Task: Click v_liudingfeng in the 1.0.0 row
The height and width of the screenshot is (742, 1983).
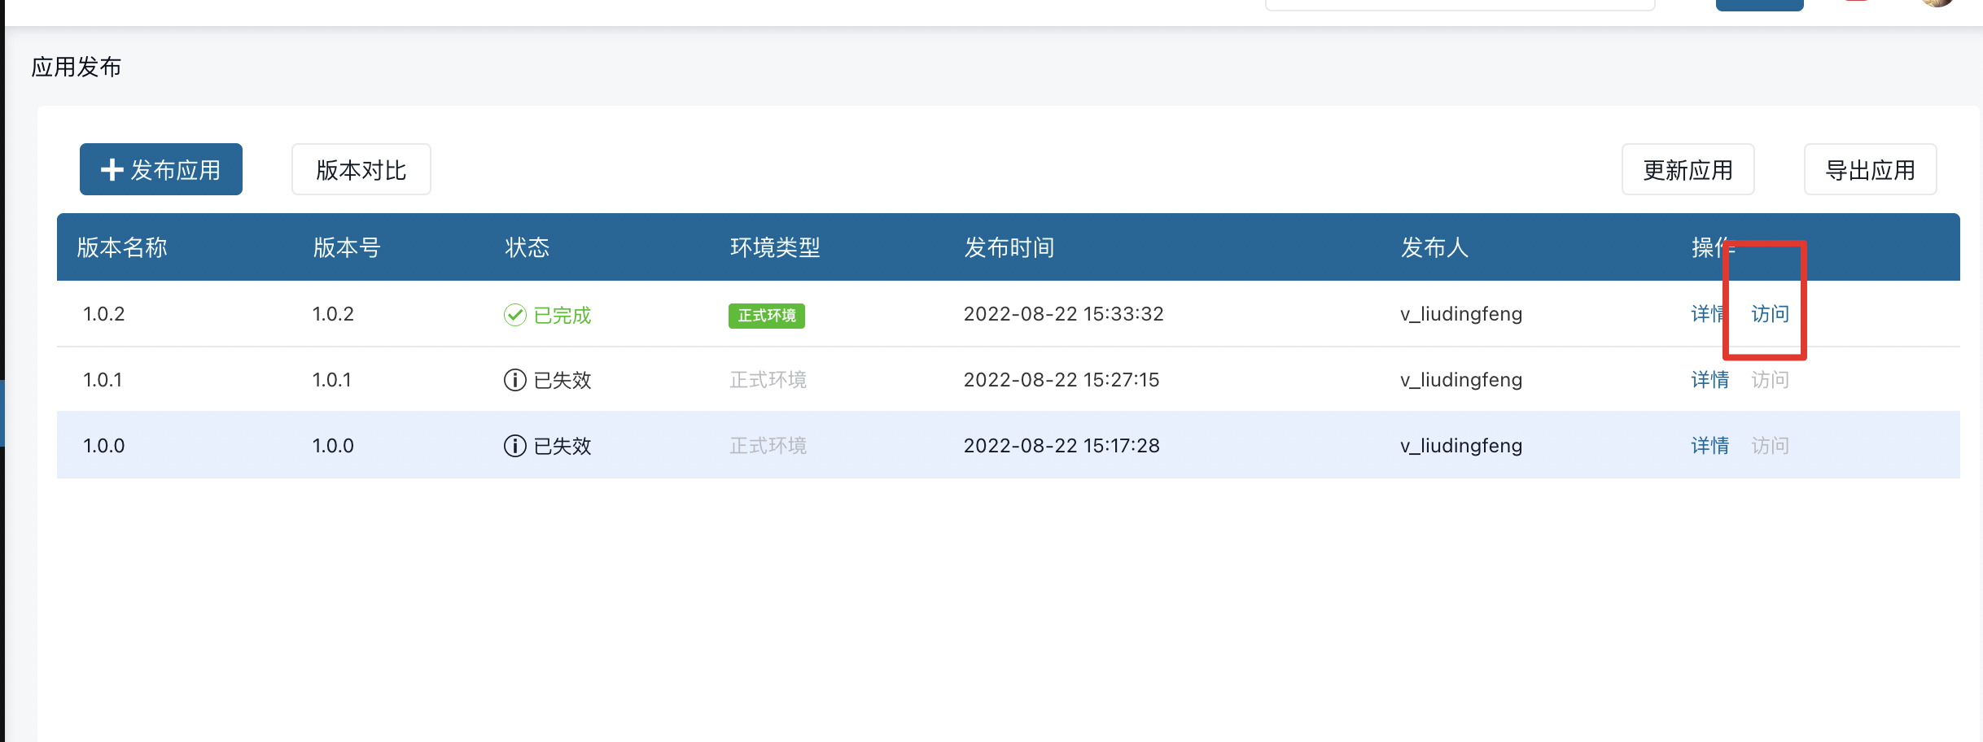Action: pos(1461,446)
